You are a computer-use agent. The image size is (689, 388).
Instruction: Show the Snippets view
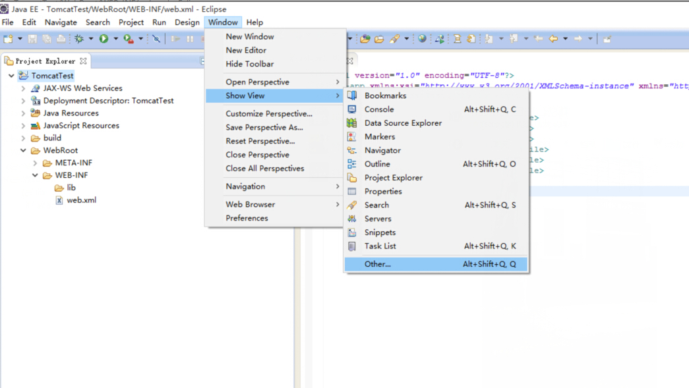(436, 232)
